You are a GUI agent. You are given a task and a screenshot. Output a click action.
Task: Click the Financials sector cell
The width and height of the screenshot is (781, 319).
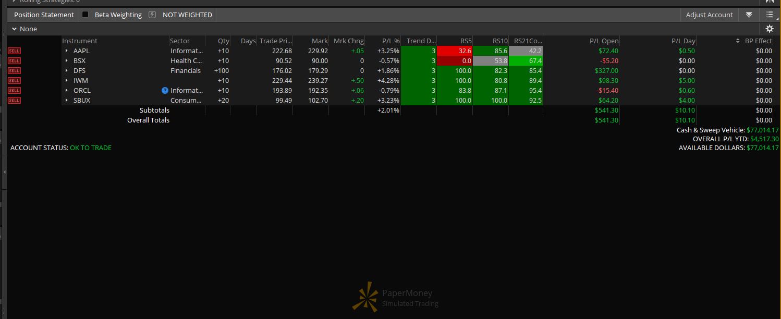[x=186, y=71]
